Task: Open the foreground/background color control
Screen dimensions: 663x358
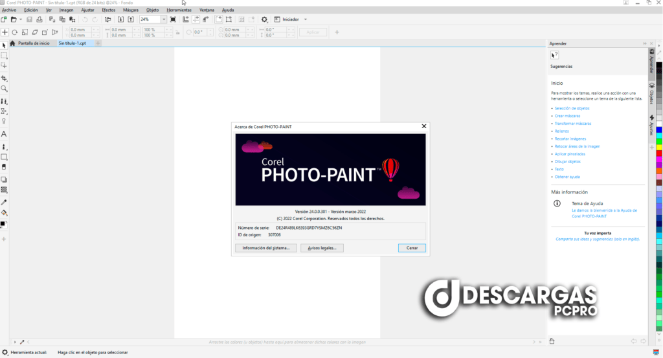Action: (x=4, y=224)
